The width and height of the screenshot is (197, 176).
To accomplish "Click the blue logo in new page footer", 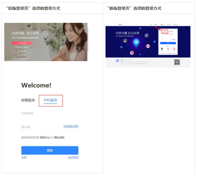I will 118,61.
